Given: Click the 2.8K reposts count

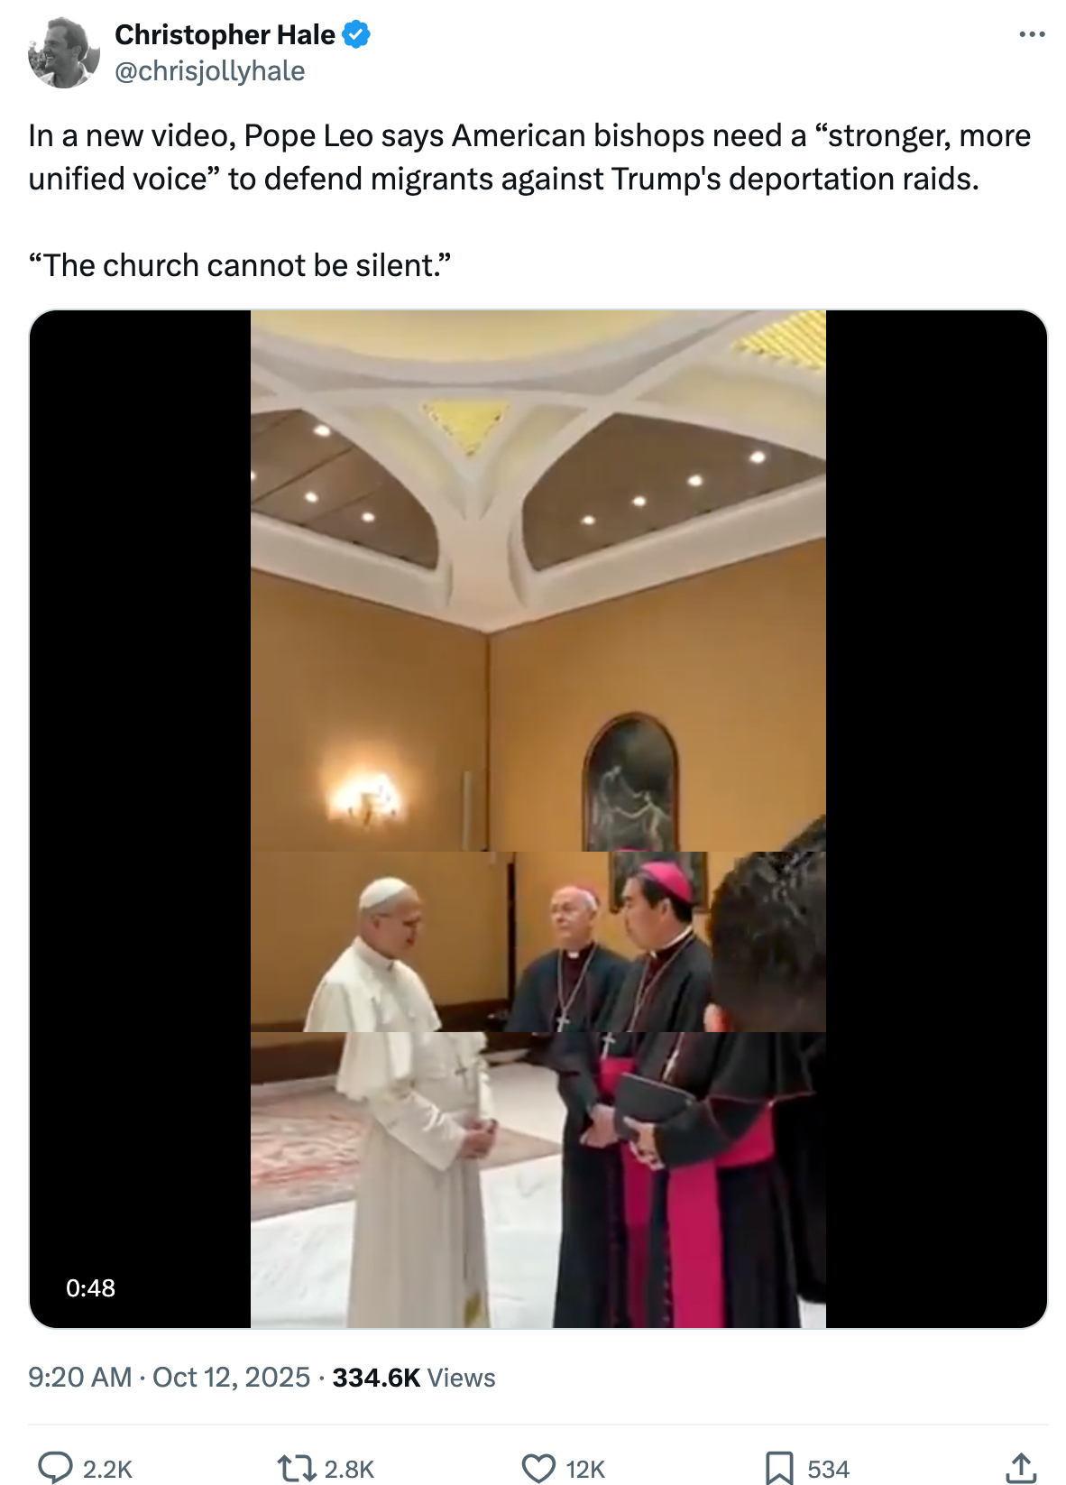Looking at the screenshot, I should click(x=349, y=1470).
